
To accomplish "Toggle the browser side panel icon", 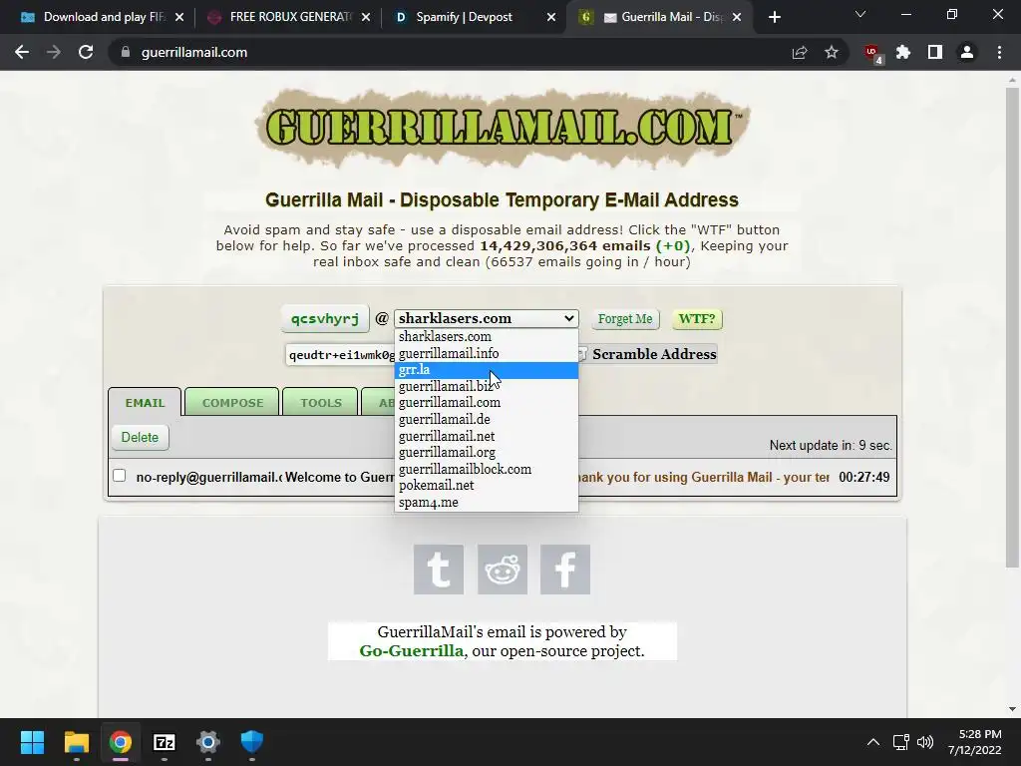I will (x=935, y=52).
